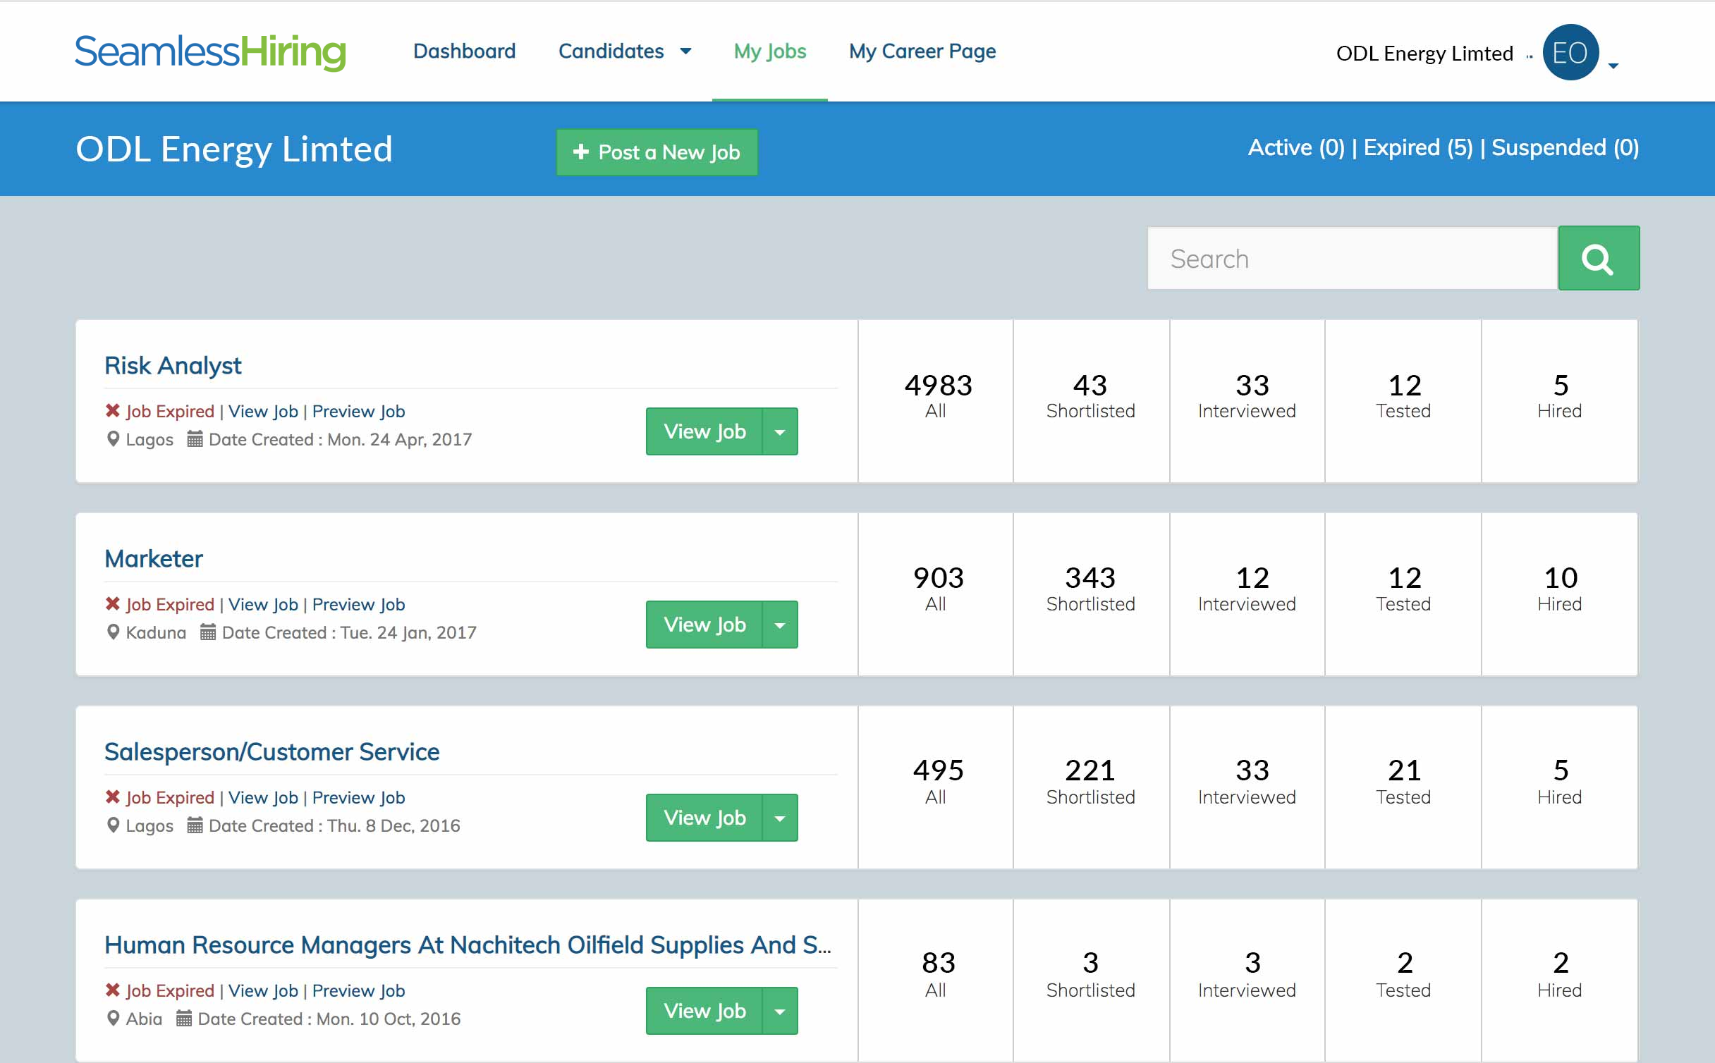Image resolution: width=1715 pixels, height=1063 pixels.
Task: Click Preview Job link under Risk Analyst
Action: (x=358, y=411)
